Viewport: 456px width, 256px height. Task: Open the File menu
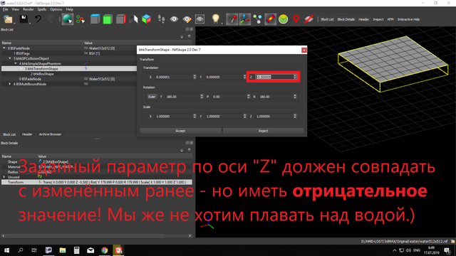coord(6,9)
